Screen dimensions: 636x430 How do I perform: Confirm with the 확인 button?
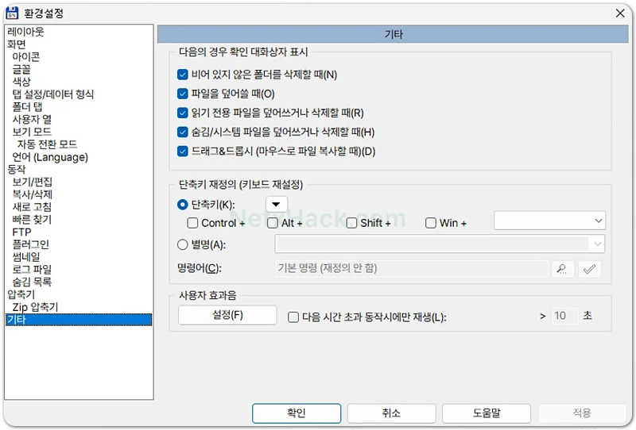click(x=297, y=413)
